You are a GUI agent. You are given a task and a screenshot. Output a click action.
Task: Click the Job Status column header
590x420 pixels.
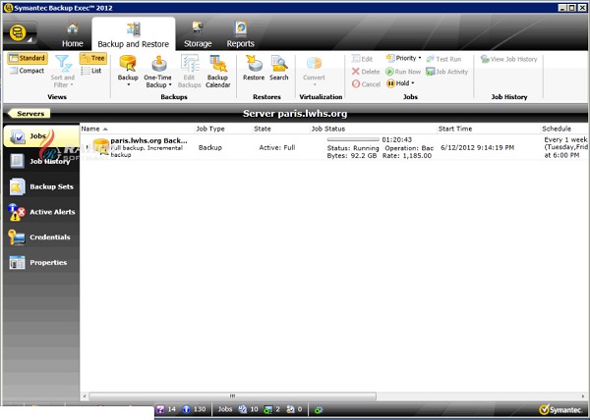tap(374, 129)
